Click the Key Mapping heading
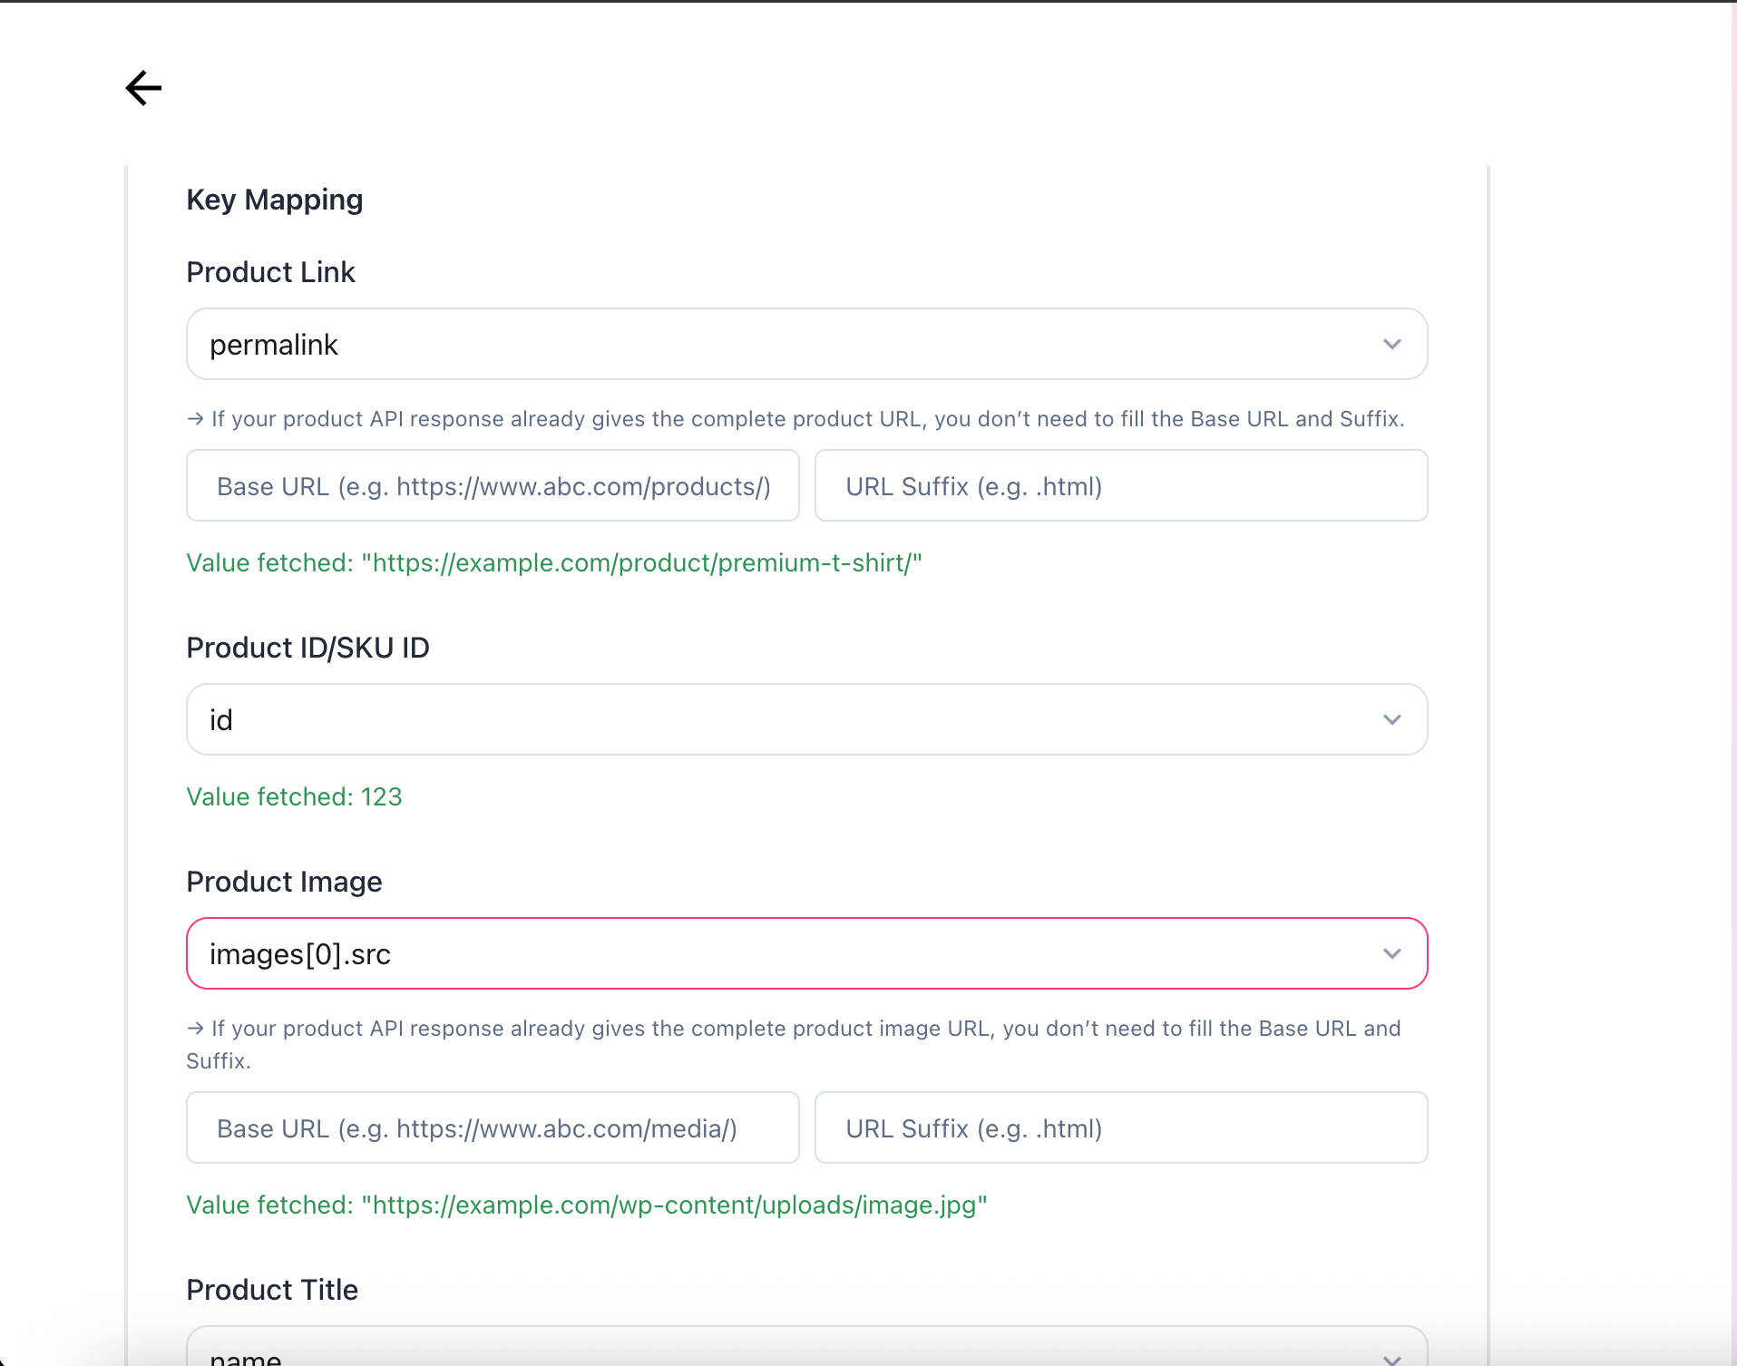This screenshot has height=1366, width=1737. [274, 200]
